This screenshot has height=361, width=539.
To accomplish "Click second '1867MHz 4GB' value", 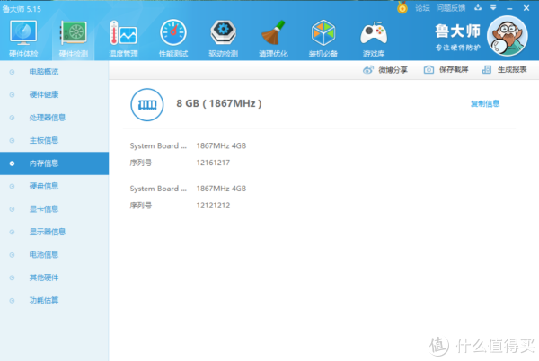I will 221,189.
